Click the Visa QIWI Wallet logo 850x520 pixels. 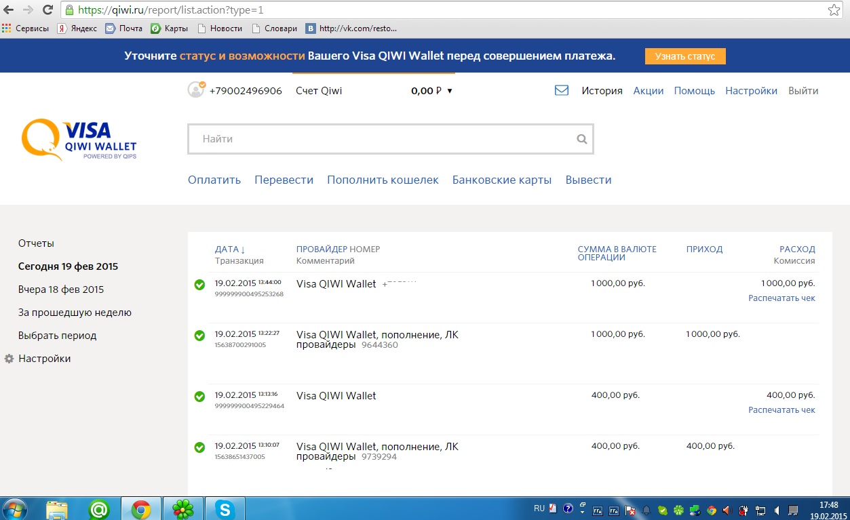(x=79, y=140)
